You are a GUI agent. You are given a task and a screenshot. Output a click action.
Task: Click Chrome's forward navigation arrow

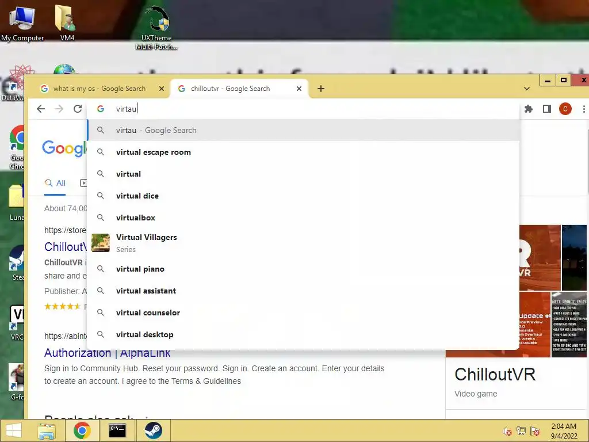click(59, 109)
